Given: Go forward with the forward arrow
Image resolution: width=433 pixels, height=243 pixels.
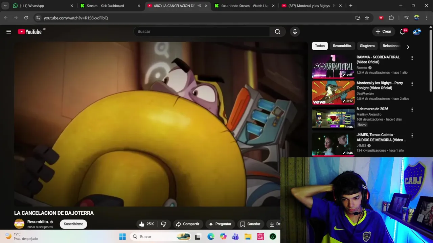Looking at the screenshot, I should 16,18.
